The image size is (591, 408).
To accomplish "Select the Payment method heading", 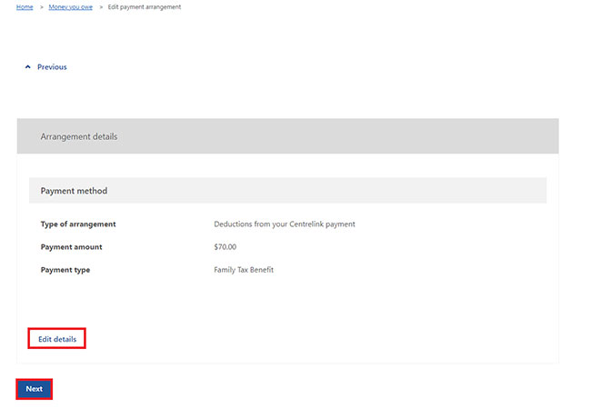I will [74, 191].
